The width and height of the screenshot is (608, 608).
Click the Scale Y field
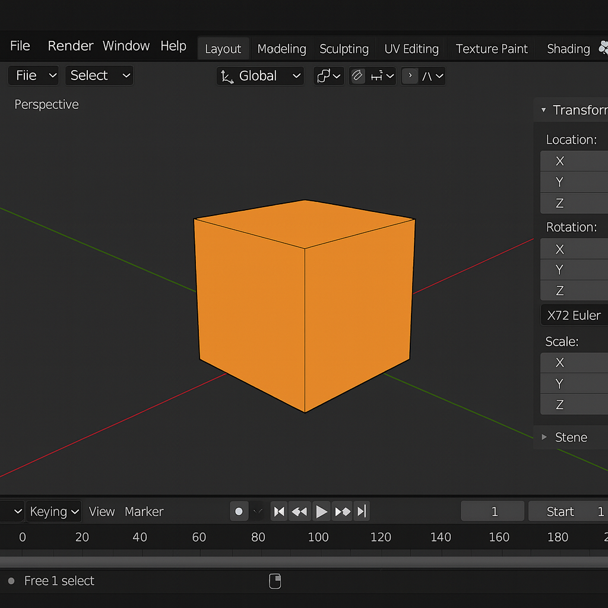pyautogui.click(x=574, y=384)
